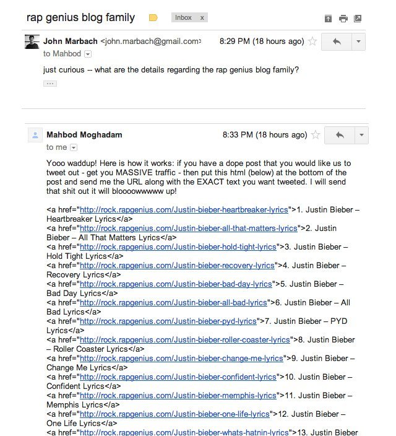This screenshot has height=436, width=396.
Task: Show details dropdown next to "to me"
Action: point(74,148)
